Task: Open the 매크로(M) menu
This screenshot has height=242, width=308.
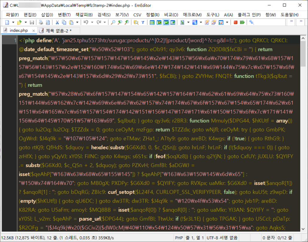Action: click(x=192, y=15)
